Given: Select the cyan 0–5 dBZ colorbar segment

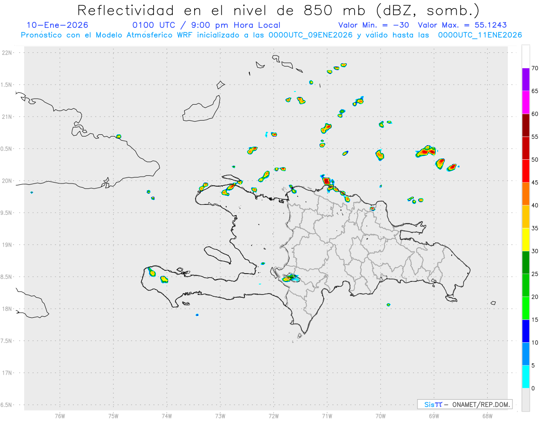Looking at the screenshot, I should (x=526, y=376).
